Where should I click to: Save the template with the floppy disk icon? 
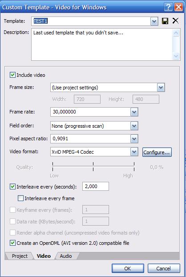165,21
